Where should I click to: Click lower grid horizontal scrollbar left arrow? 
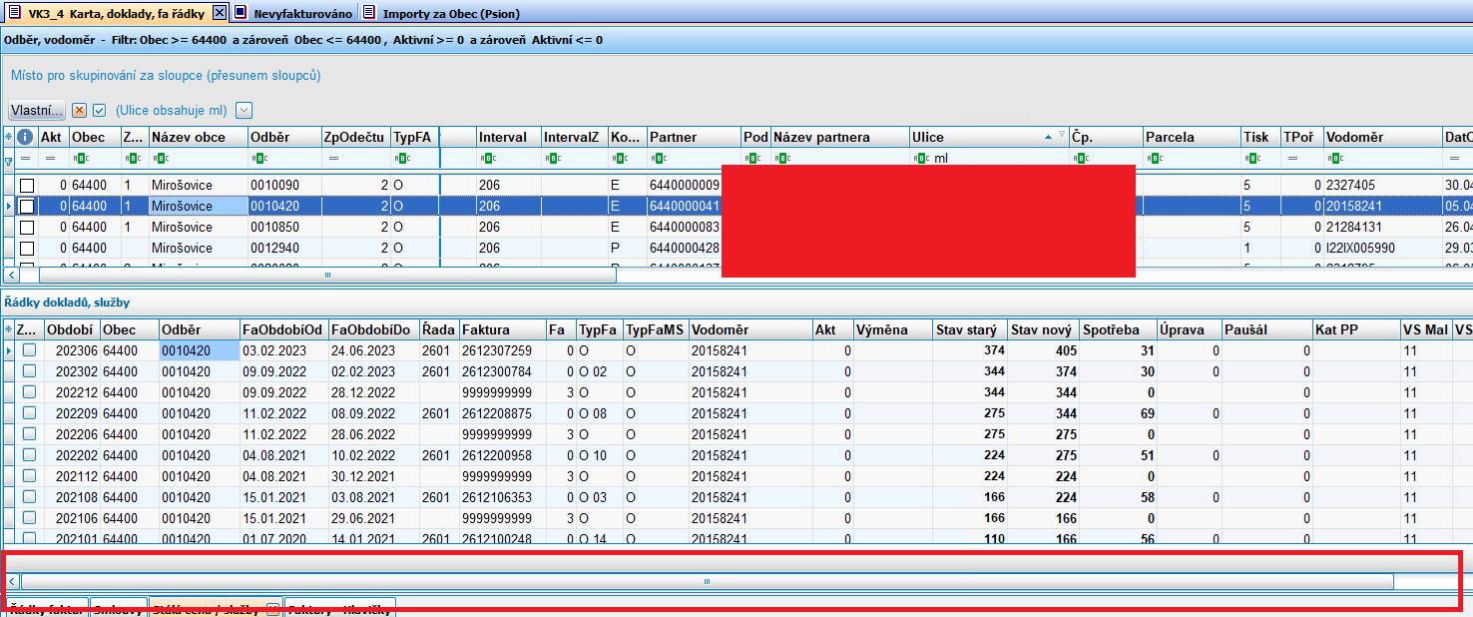(x=12, y=581)
